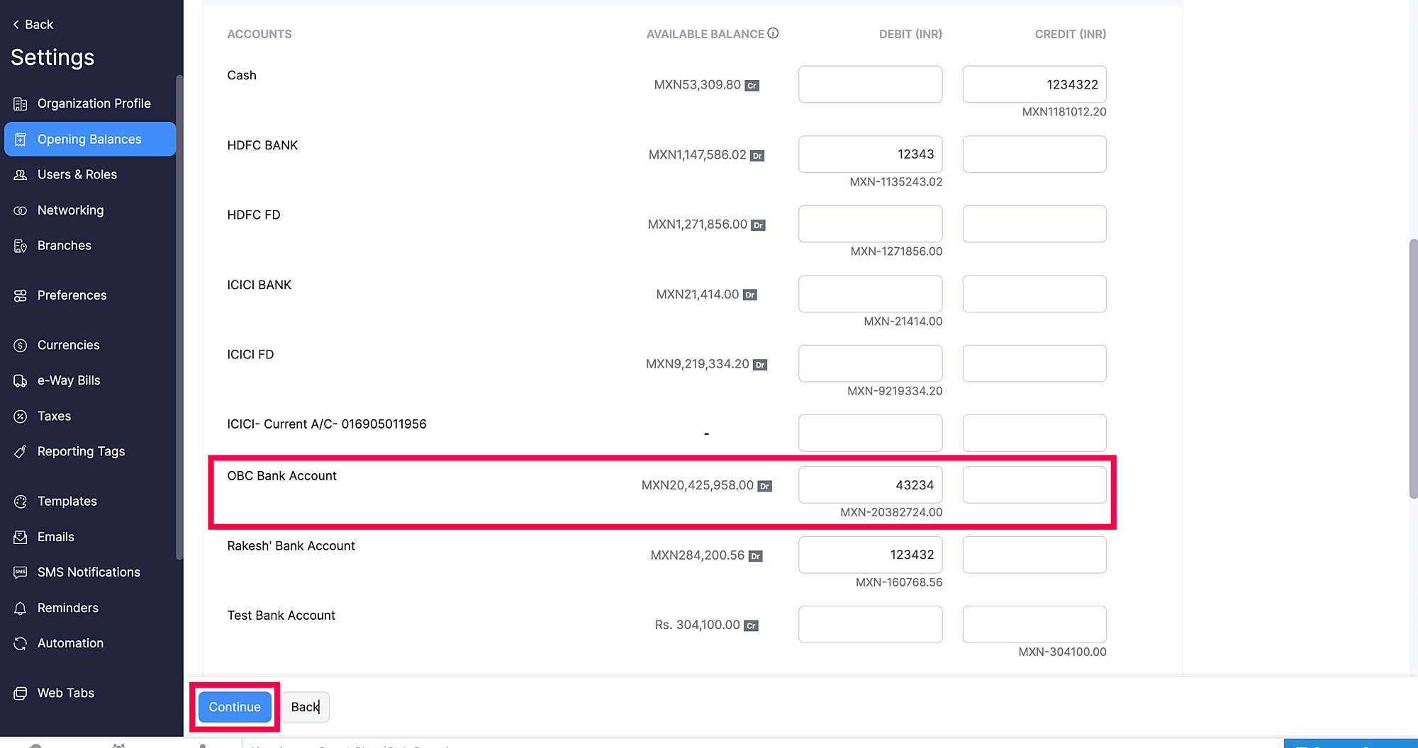The height and width of the screenshot is (748, 1418).
Task: Click the Available Balance info icon
Action: [x=773, y=33]
